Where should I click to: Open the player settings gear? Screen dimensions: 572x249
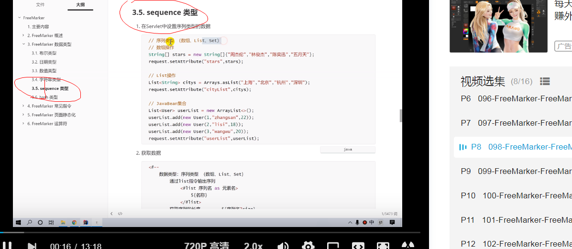pyautogui.click(x=308, y=246)
